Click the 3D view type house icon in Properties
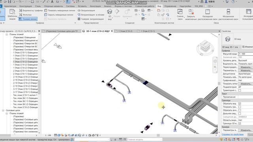The image size is (253, 142). (228, 39)
